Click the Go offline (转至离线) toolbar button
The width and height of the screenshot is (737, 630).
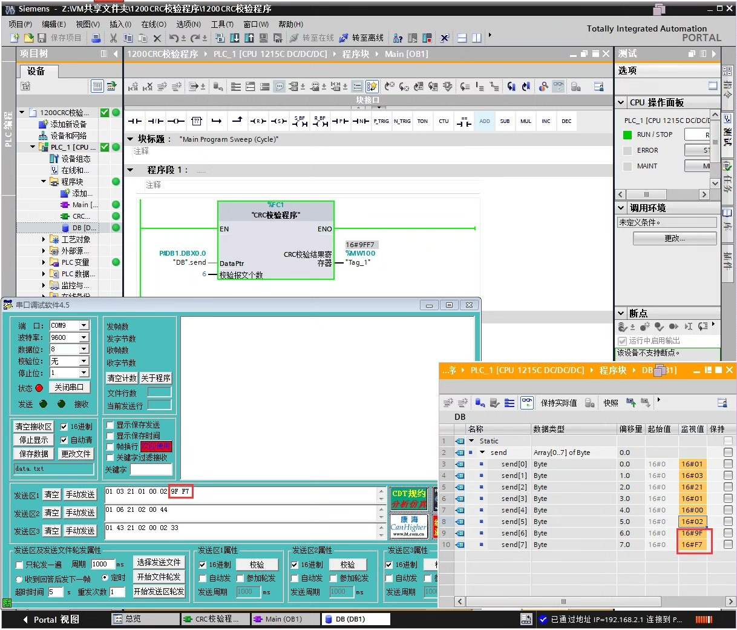pos(361,38)
